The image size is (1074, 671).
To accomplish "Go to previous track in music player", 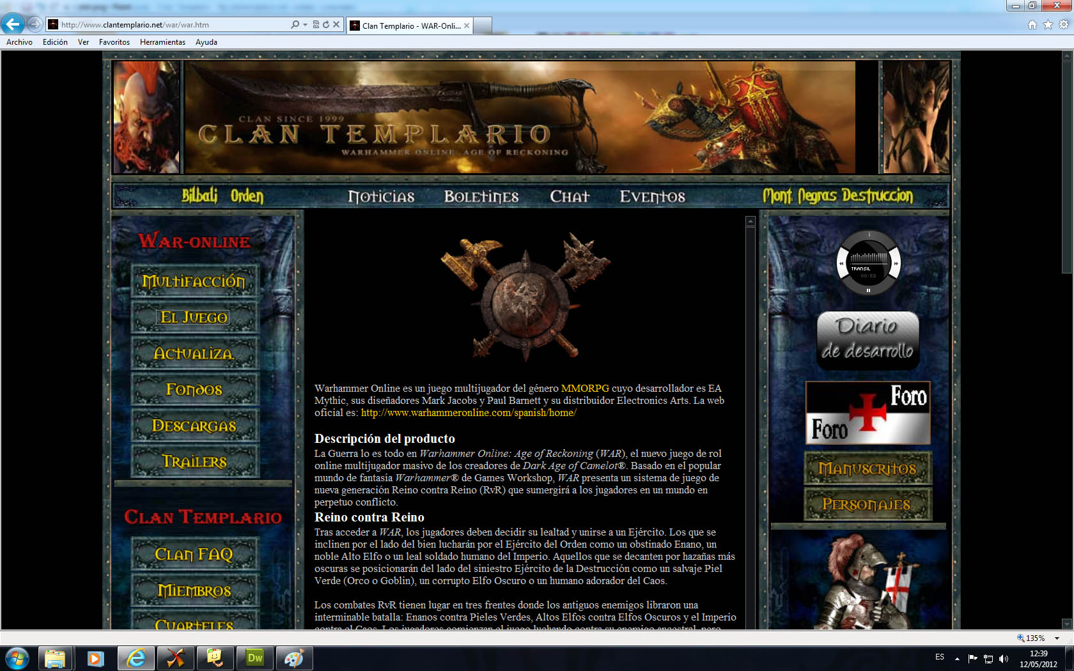I will point(841,263).
